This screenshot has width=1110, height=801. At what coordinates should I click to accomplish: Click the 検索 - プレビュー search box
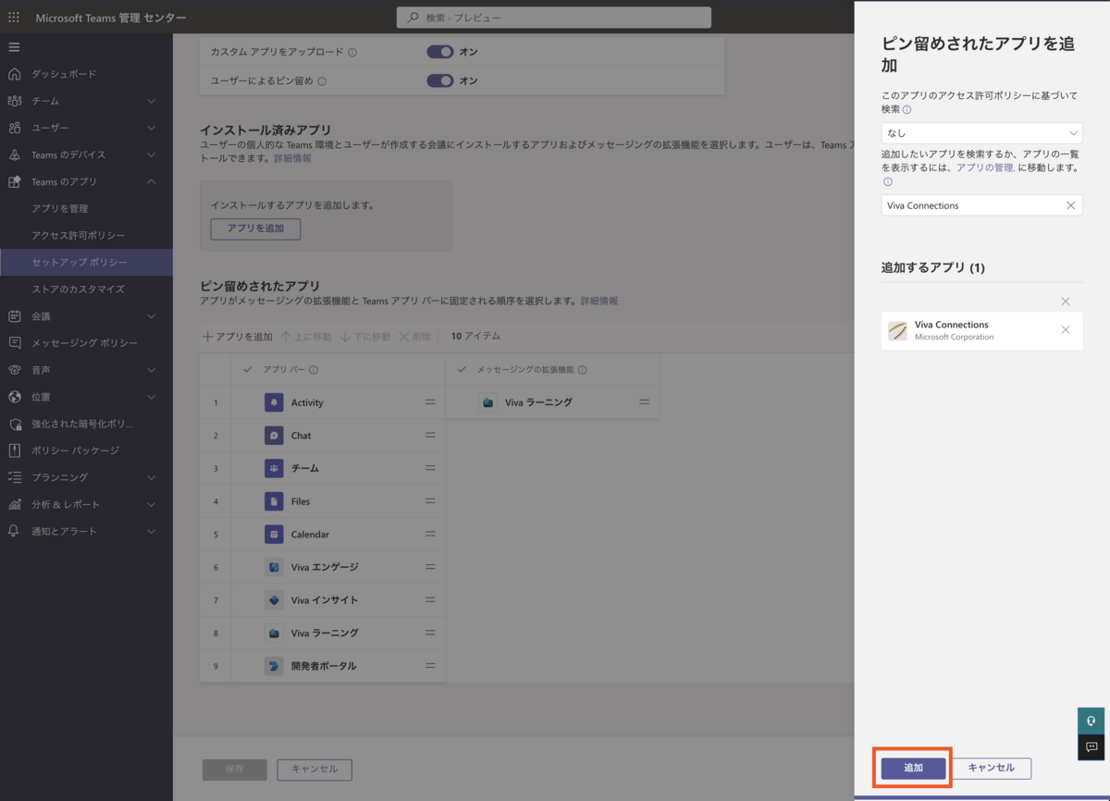pyautogui.click(x=554, y=18)
